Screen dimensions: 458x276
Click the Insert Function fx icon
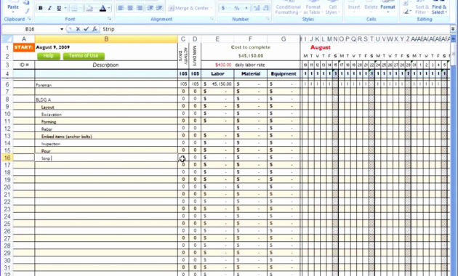tap(95, 29)
